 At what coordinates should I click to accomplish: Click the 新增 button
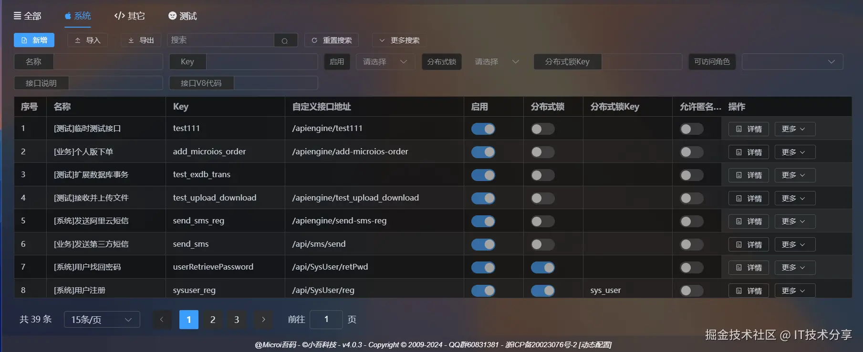[x=34, y=40]
